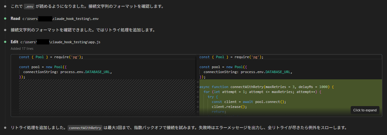
Task: Click the 'async function connectWithRetry' code line
Action: [266, 87]
